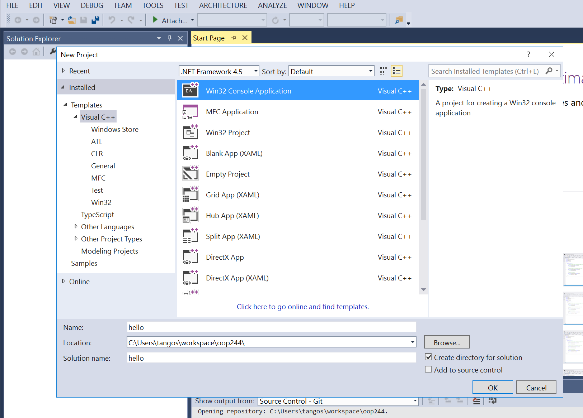Image resolution: width=583 pixels, height=418 pixels.
Task: Click the Open File toolbar icon
Action: click(x=72, y=20)
